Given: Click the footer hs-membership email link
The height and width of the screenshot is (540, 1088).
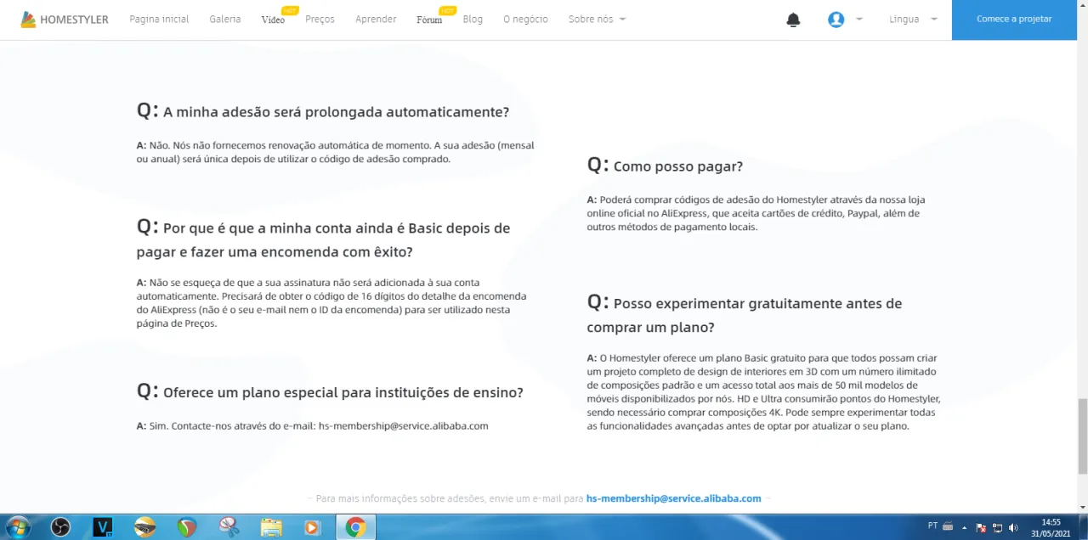Looking at the screenshot, I should click(673, 498).
